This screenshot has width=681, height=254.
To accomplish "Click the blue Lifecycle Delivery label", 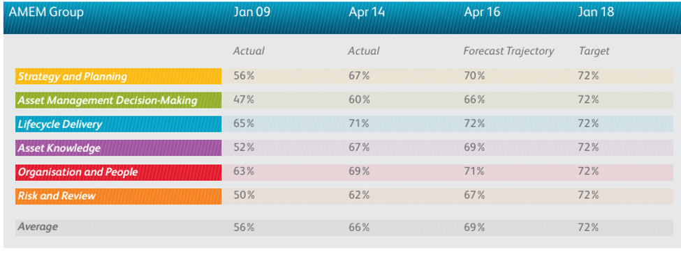I will 118,124.
